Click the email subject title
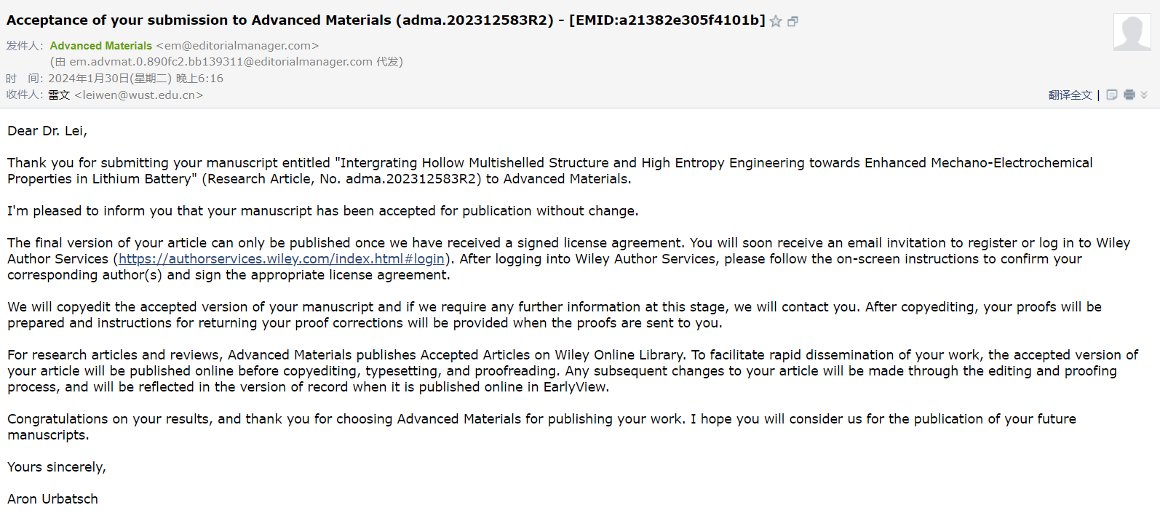 (x=386, y=20)
